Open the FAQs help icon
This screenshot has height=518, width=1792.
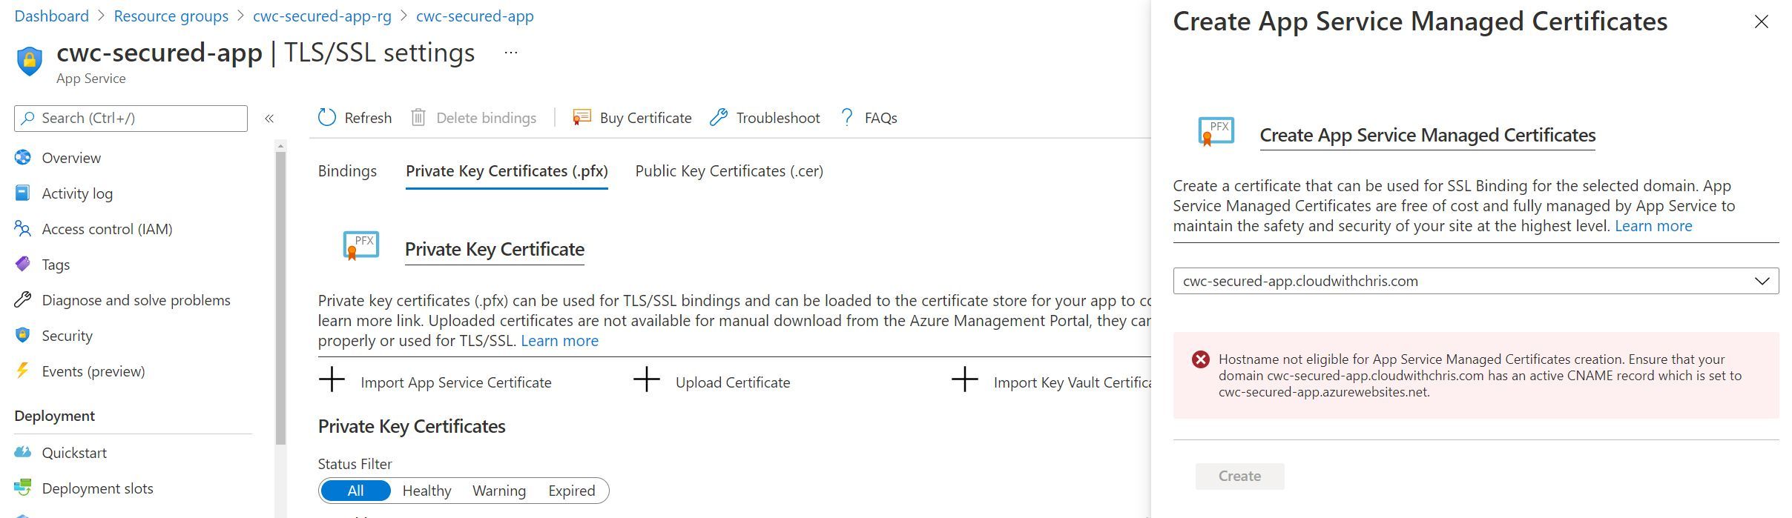846,117
